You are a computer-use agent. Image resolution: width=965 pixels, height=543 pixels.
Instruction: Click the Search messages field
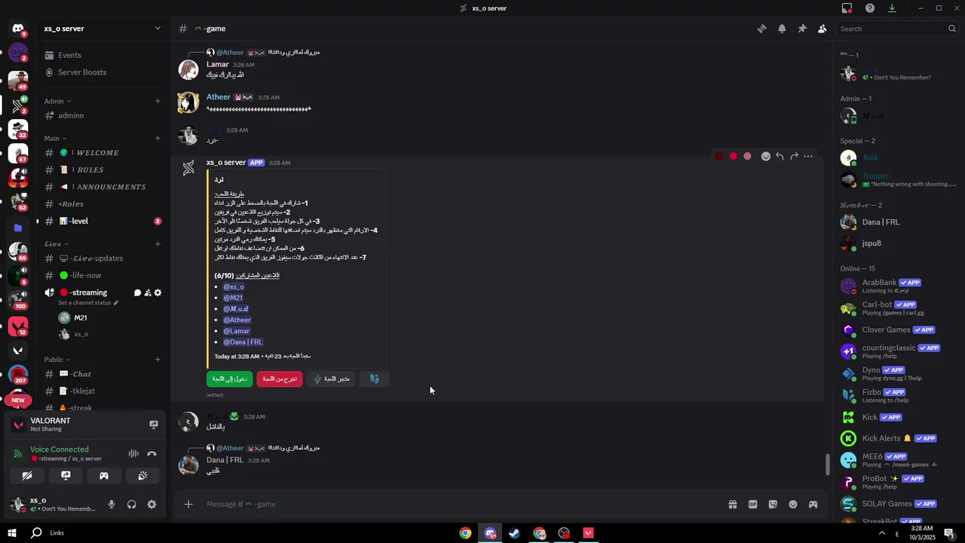[897, 29]
